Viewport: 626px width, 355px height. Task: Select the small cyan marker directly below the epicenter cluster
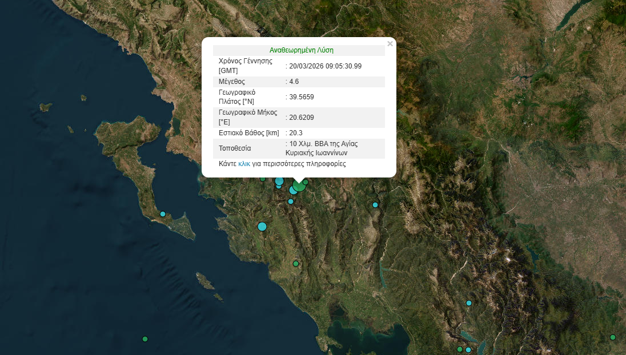click(x=291, y=201)
